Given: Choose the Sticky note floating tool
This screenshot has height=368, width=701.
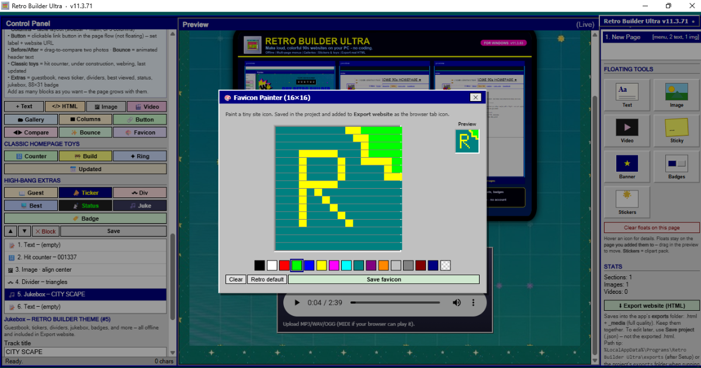Looking at the screenshot, I should tap(676, 130).
